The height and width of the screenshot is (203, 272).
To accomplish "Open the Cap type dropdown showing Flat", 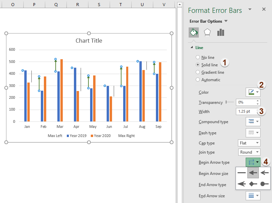I will click(249, 143).
